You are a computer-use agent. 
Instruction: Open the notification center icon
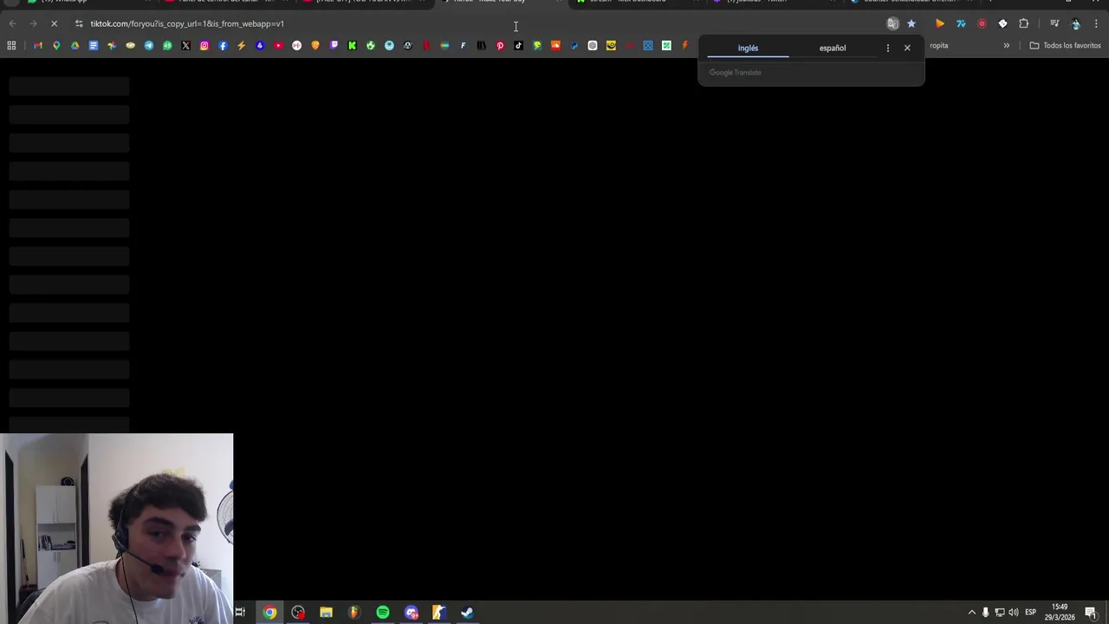click(1091, 613)
